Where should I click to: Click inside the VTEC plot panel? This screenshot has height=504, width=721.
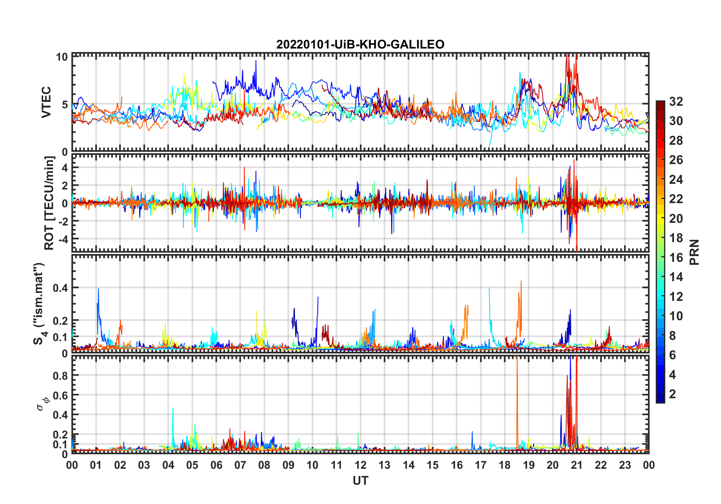[360, 102]
